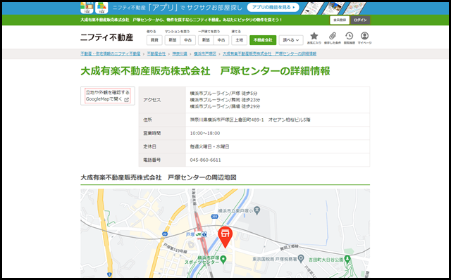The height and width of the screenshot is (280, 451).
Task: Click access line ブルーライン/戸塚 徒歩5分
Action: (223, 94)
